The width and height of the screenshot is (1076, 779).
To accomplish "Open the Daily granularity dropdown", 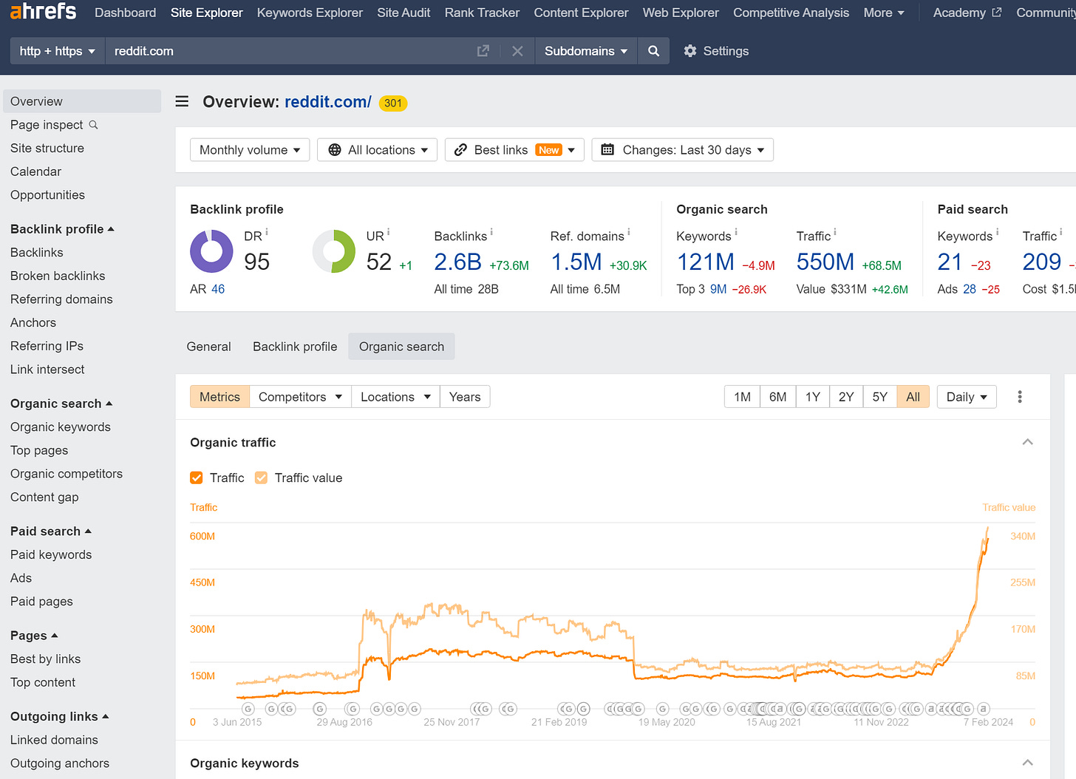I will click(x=967, y=397).
